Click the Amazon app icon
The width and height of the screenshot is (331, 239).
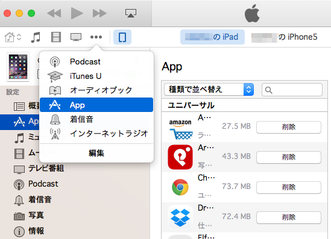[x=180, y=129]
